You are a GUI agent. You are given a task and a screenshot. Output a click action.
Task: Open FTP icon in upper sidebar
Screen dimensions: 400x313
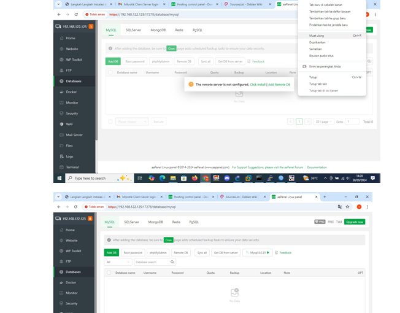61,70
